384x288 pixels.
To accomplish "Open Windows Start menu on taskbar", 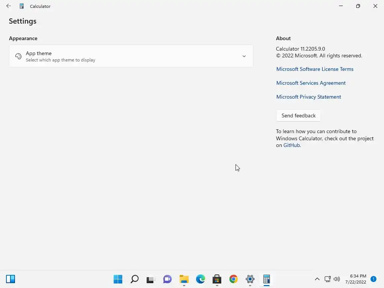I will click(118, 279).
